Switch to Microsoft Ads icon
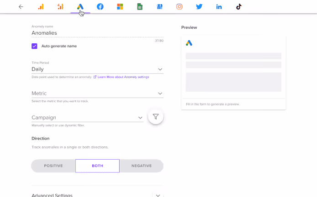Viewport: 317px width, 197px height. tap(120, 7)
